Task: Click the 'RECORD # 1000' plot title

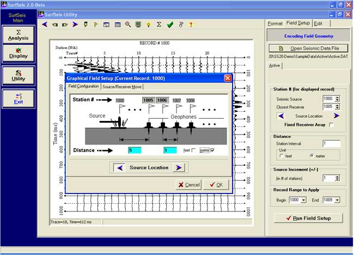Action: coord(155,43)
